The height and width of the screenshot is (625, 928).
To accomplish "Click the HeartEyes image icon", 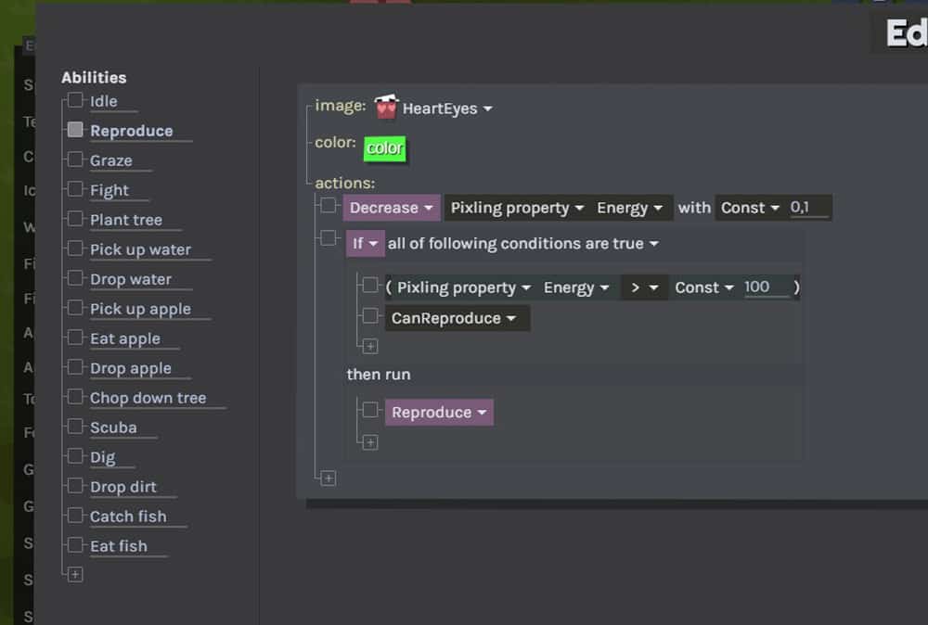I will click(x=386, y=108).
